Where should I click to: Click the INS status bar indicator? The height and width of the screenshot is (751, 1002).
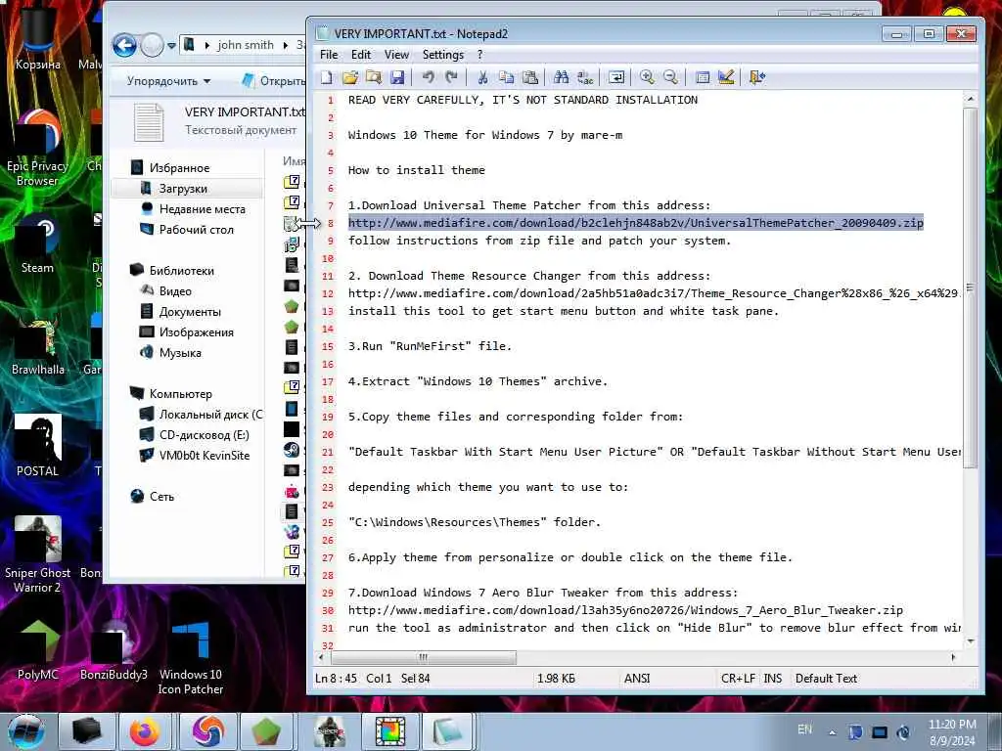click(x=773, y=679)
